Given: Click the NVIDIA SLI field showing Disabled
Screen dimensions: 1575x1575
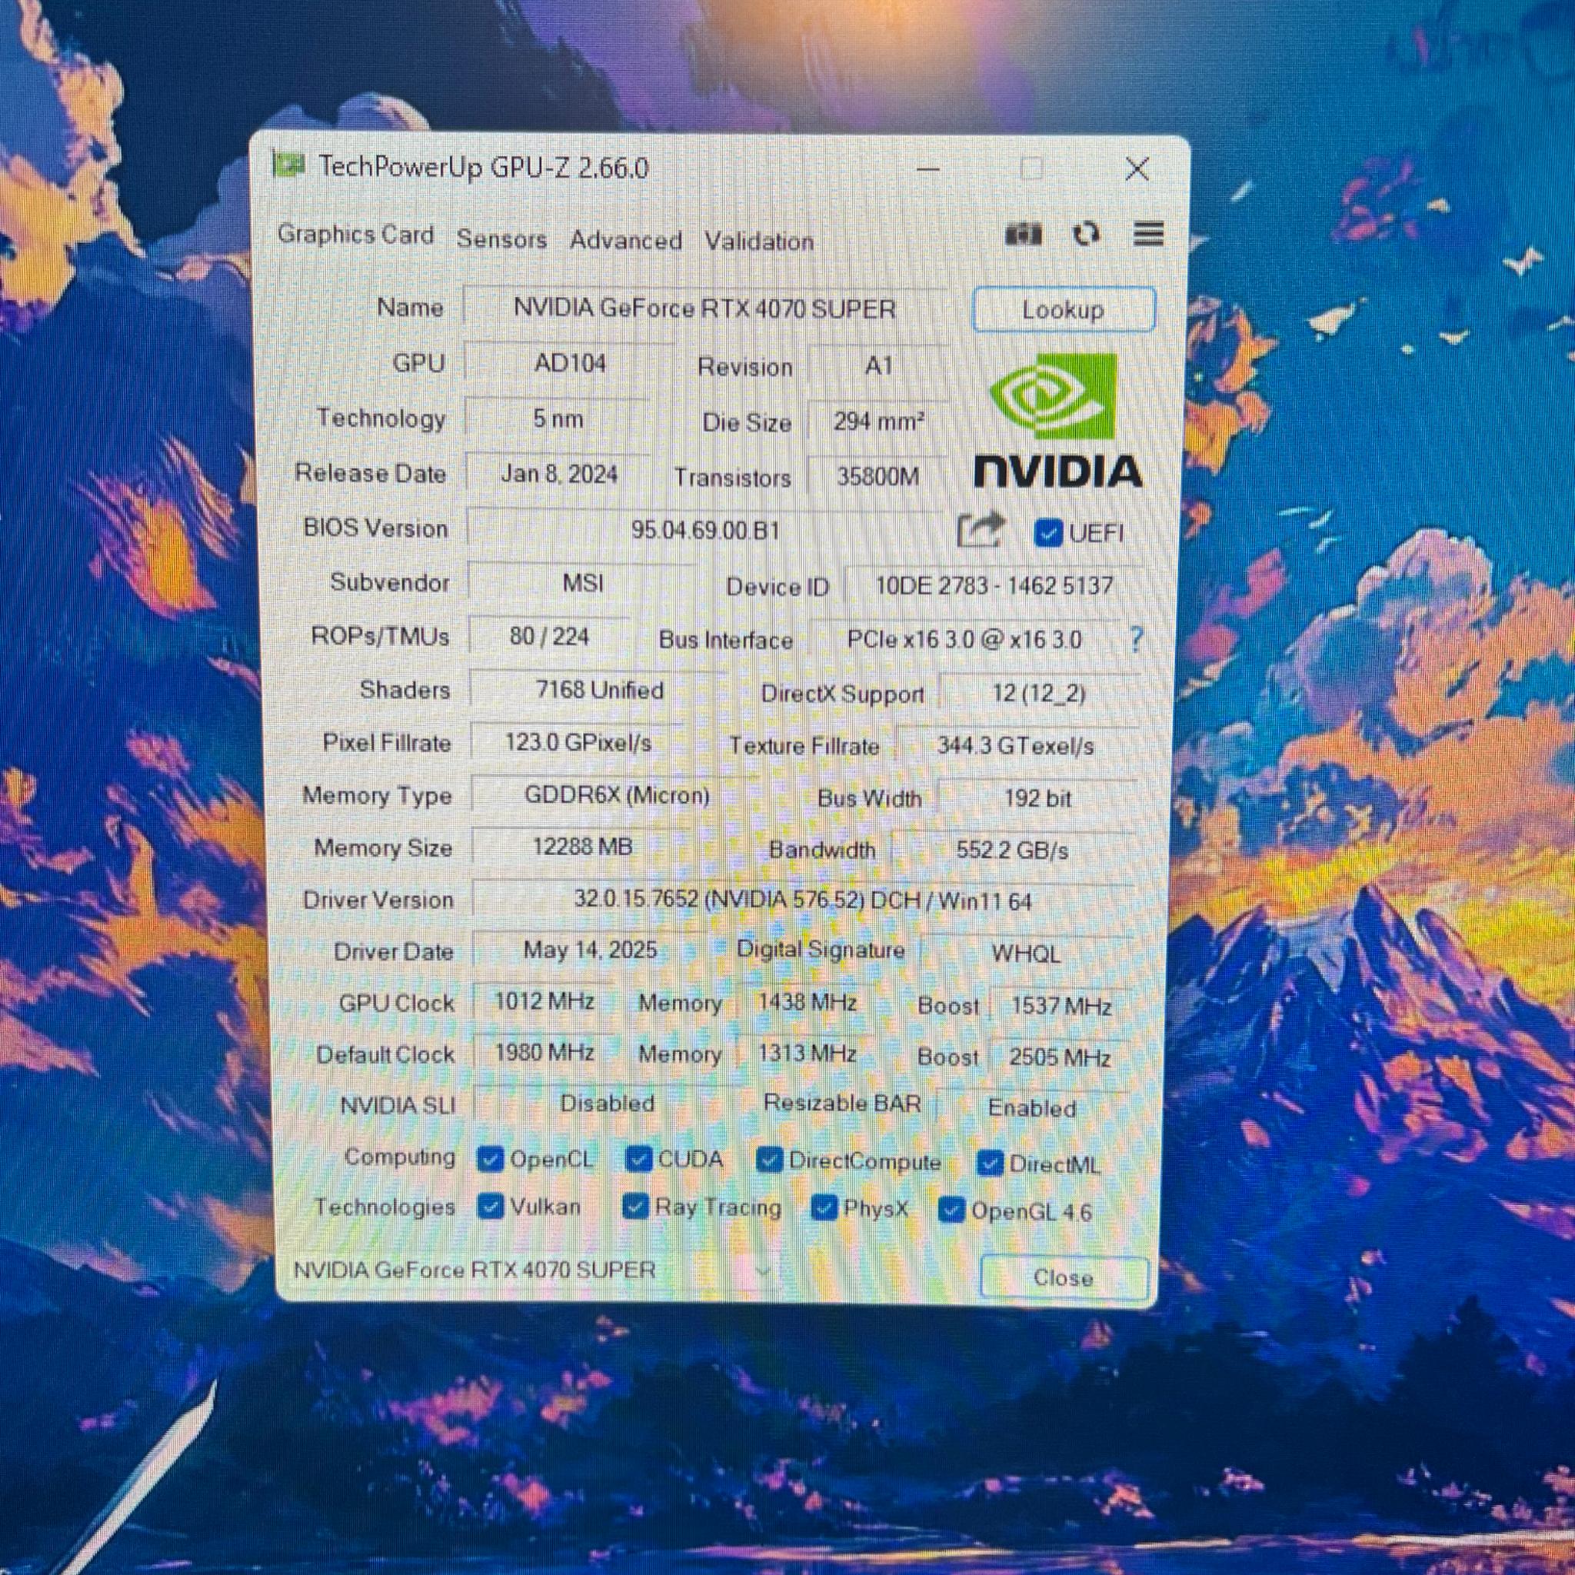Looking at the screenshot, I should (608, 1103).
